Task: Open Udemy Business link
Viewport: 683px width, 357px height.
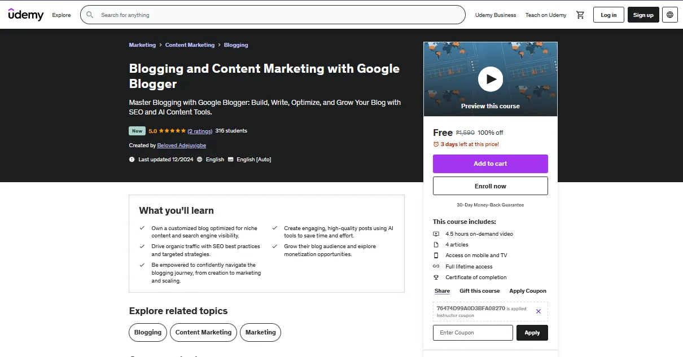Action: [x=496, y=15]
